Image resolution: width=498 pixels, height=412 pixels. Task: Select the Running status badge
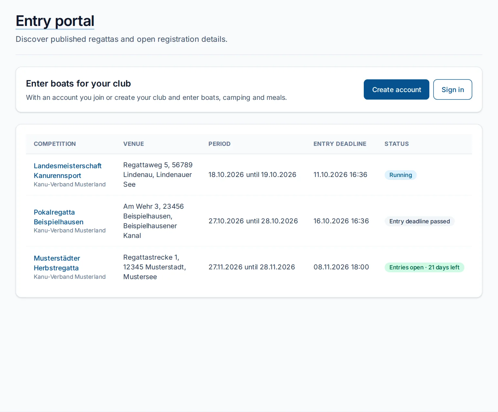(400, 175)
